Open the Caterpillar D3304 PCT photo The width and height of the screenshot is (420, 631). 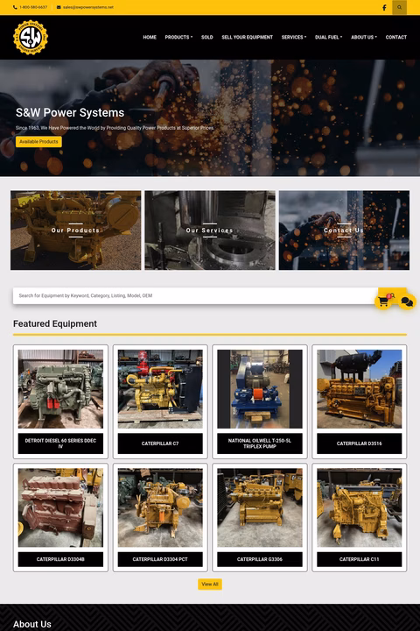tap(160, 507)
